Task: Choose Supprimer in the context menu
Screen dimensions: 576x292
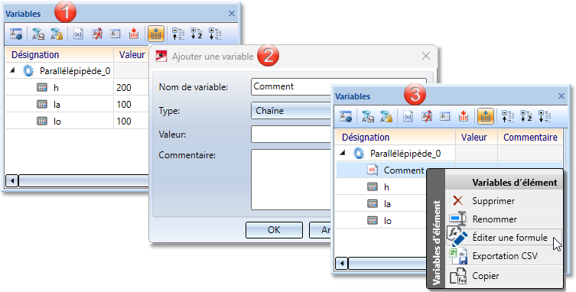Action: [504, 200]
